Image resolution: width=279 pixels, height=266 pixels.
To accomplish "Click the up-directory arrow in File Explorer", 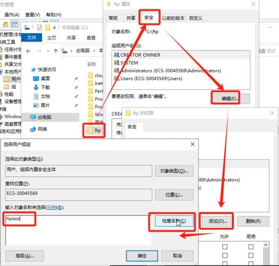I will 56,51.
